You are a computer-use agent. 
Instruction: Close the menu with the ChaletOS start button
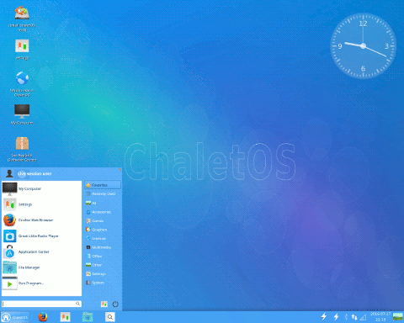[15, 317]
